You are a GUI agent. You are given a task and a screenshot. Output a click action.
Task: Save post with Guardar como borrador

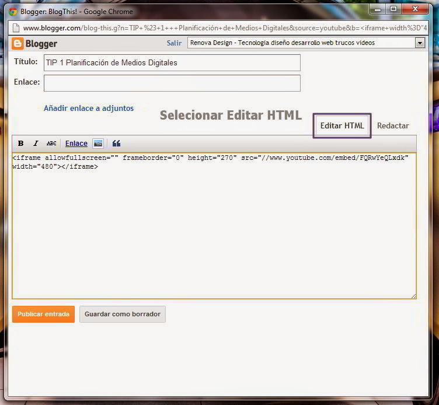[123, 314]
